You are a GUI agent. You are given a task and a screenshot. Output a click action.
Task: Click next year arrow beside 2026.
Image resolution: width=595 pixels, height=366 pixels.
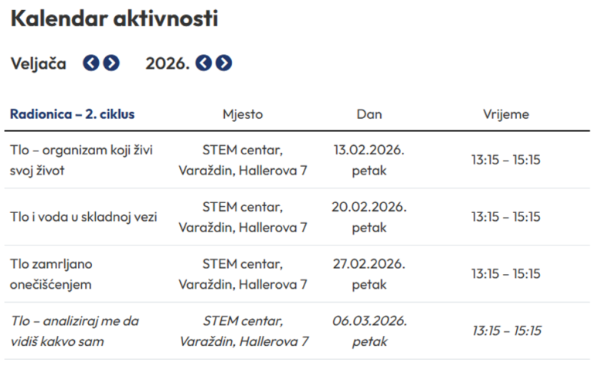point(224,63)
